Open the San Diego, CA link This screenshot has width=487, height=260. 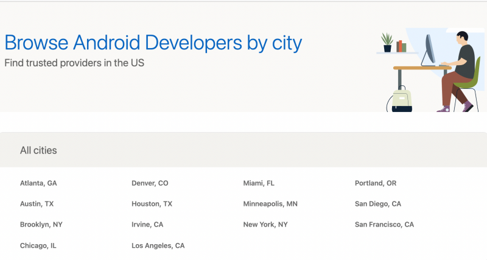[378, 204]
